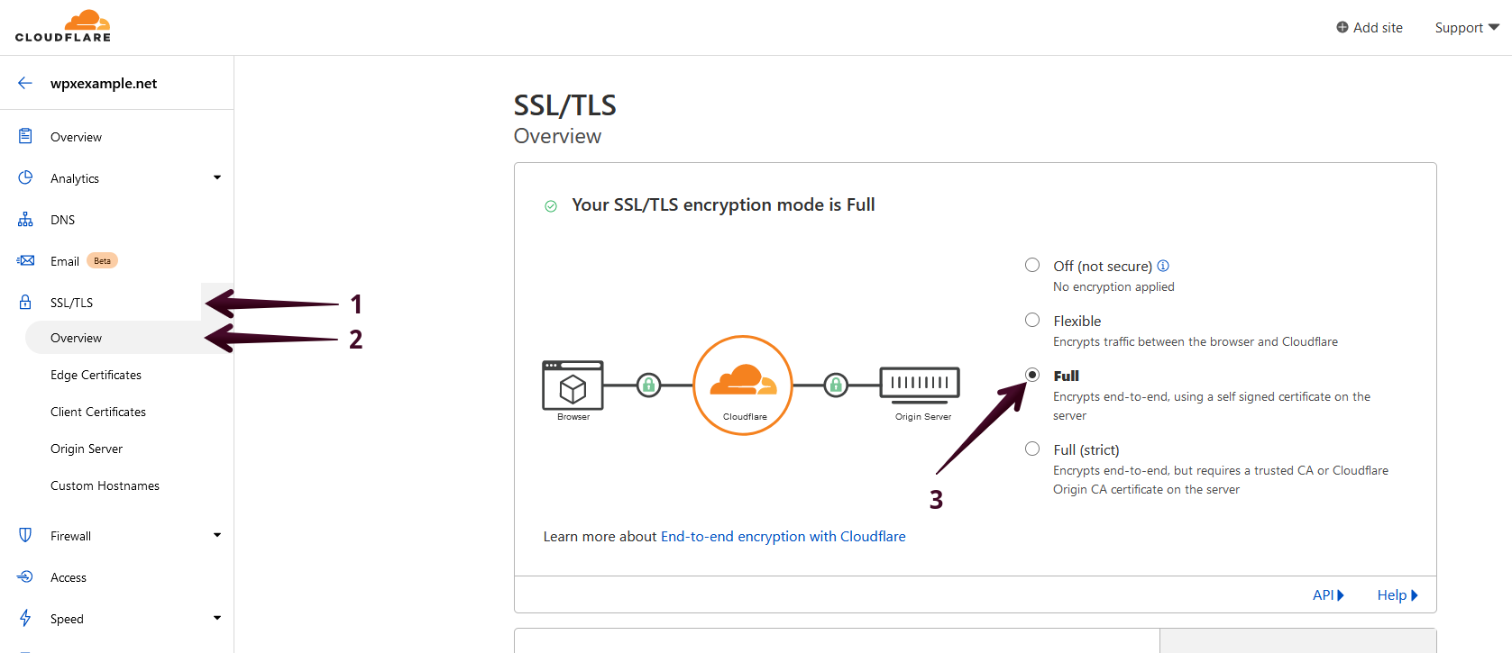Click the Email envelope icon

click(25, 260)
